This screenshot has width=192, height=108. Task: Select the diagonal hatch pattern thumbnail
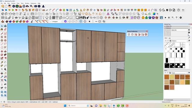pos(172,45)
